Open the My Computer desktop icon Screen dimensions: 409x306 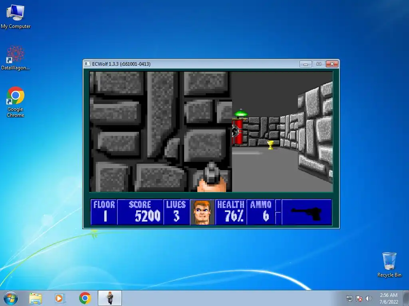16,16
